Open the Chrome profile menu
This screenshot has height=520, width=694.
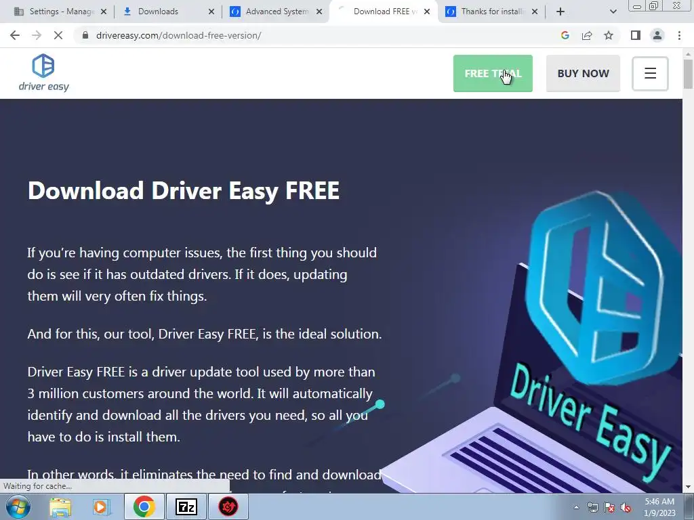pyautogui.click(x=657, y=35)
